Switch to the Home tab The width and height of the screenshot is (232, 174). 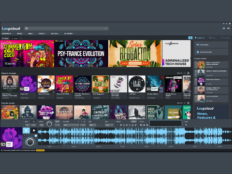pos(5,38)
